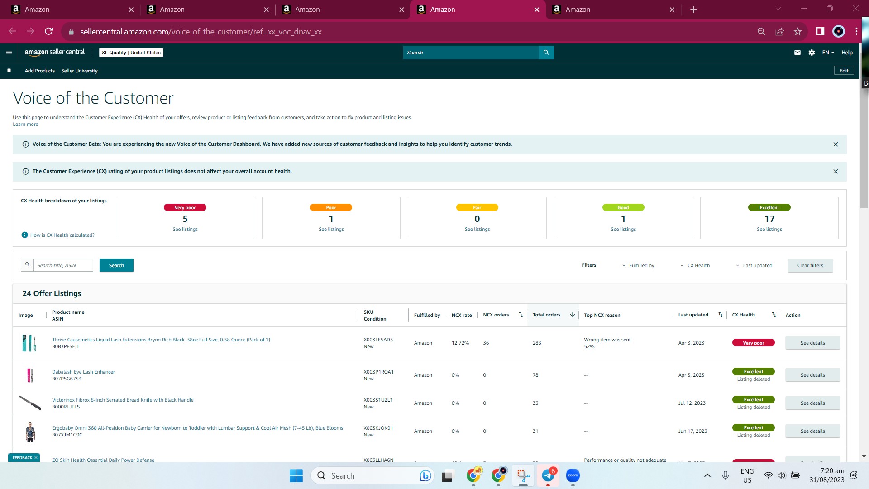The width and height of the screenshot is (869, 489).
Task: Open the Seller Central hamburger menu
Action: pos(9,53)
